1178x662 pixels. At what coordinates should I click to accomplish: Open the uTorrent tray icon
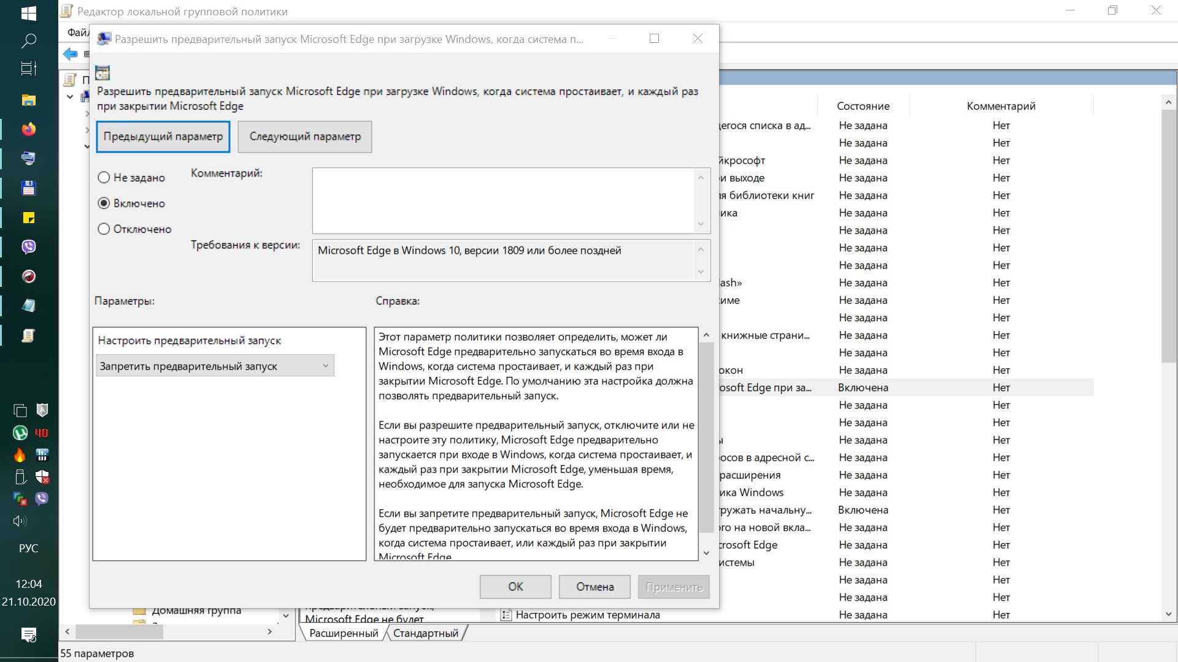click(20, 433)
